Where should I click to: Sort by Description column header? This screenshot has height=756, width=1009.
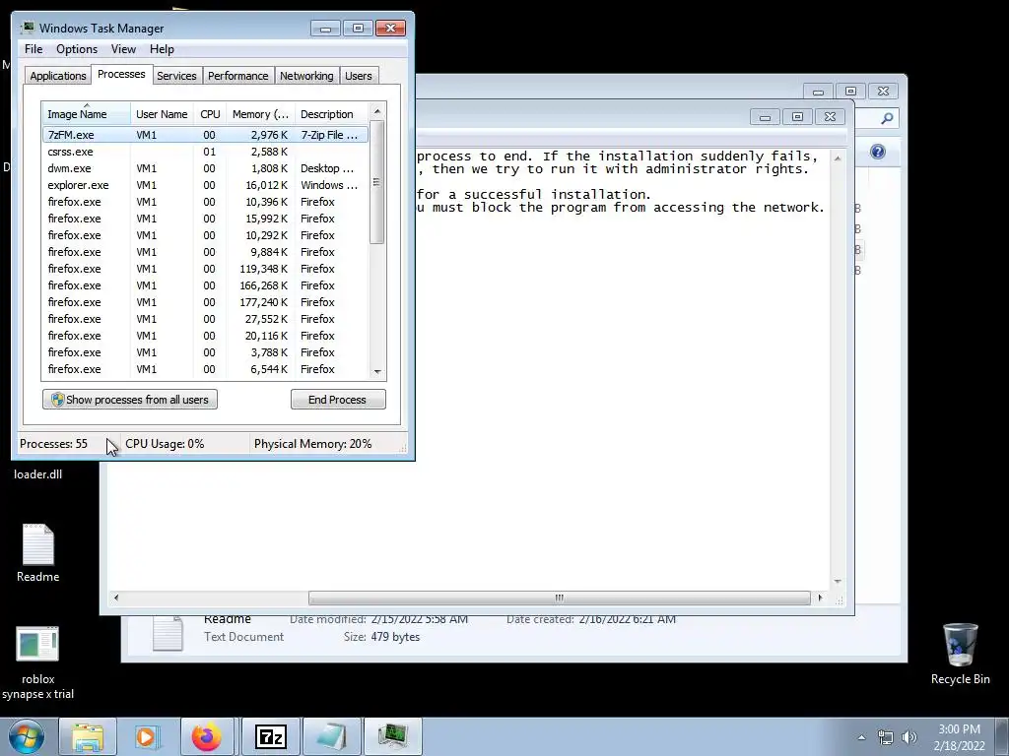(x=331, y=114)
